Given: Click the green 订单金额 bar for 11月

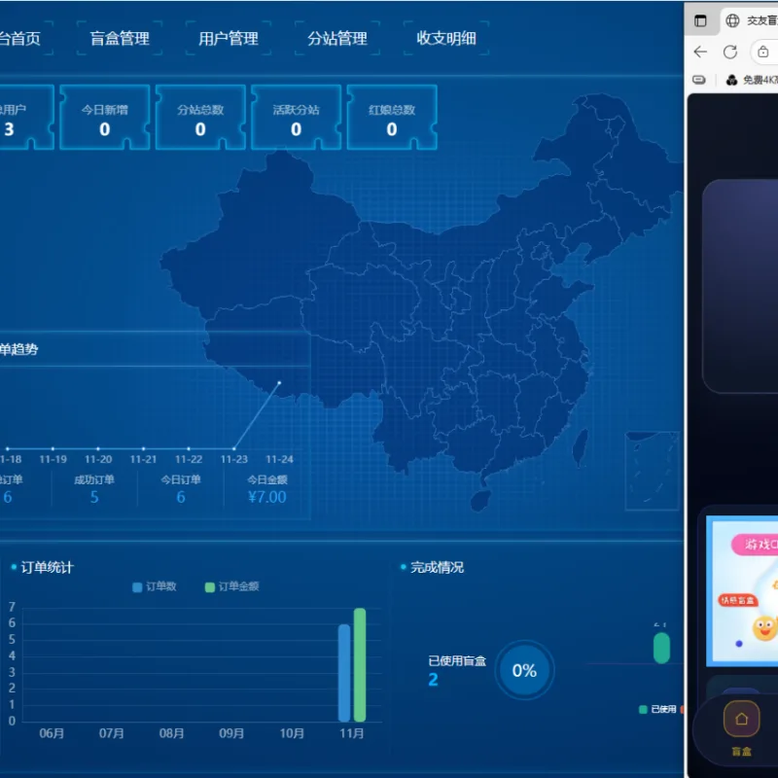Looking at the screenshot, I should point(360,665).
